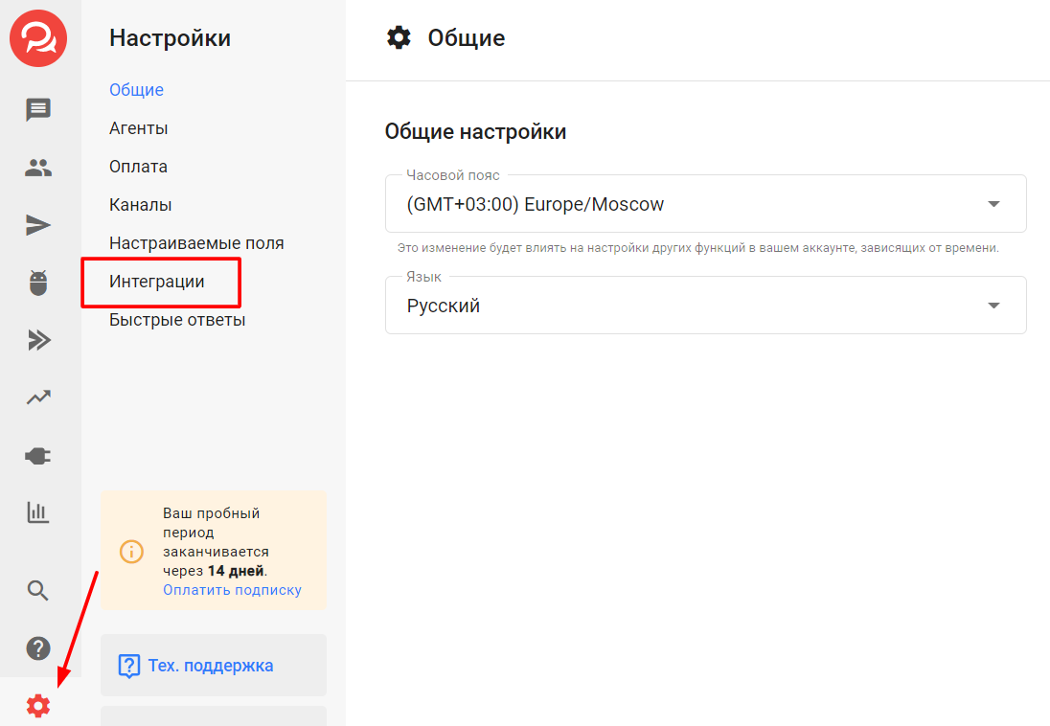Select the broadcasts paper plane icon
This screenshot has width=1050, height=726.
pyautogui.click(x=38, y=225)
